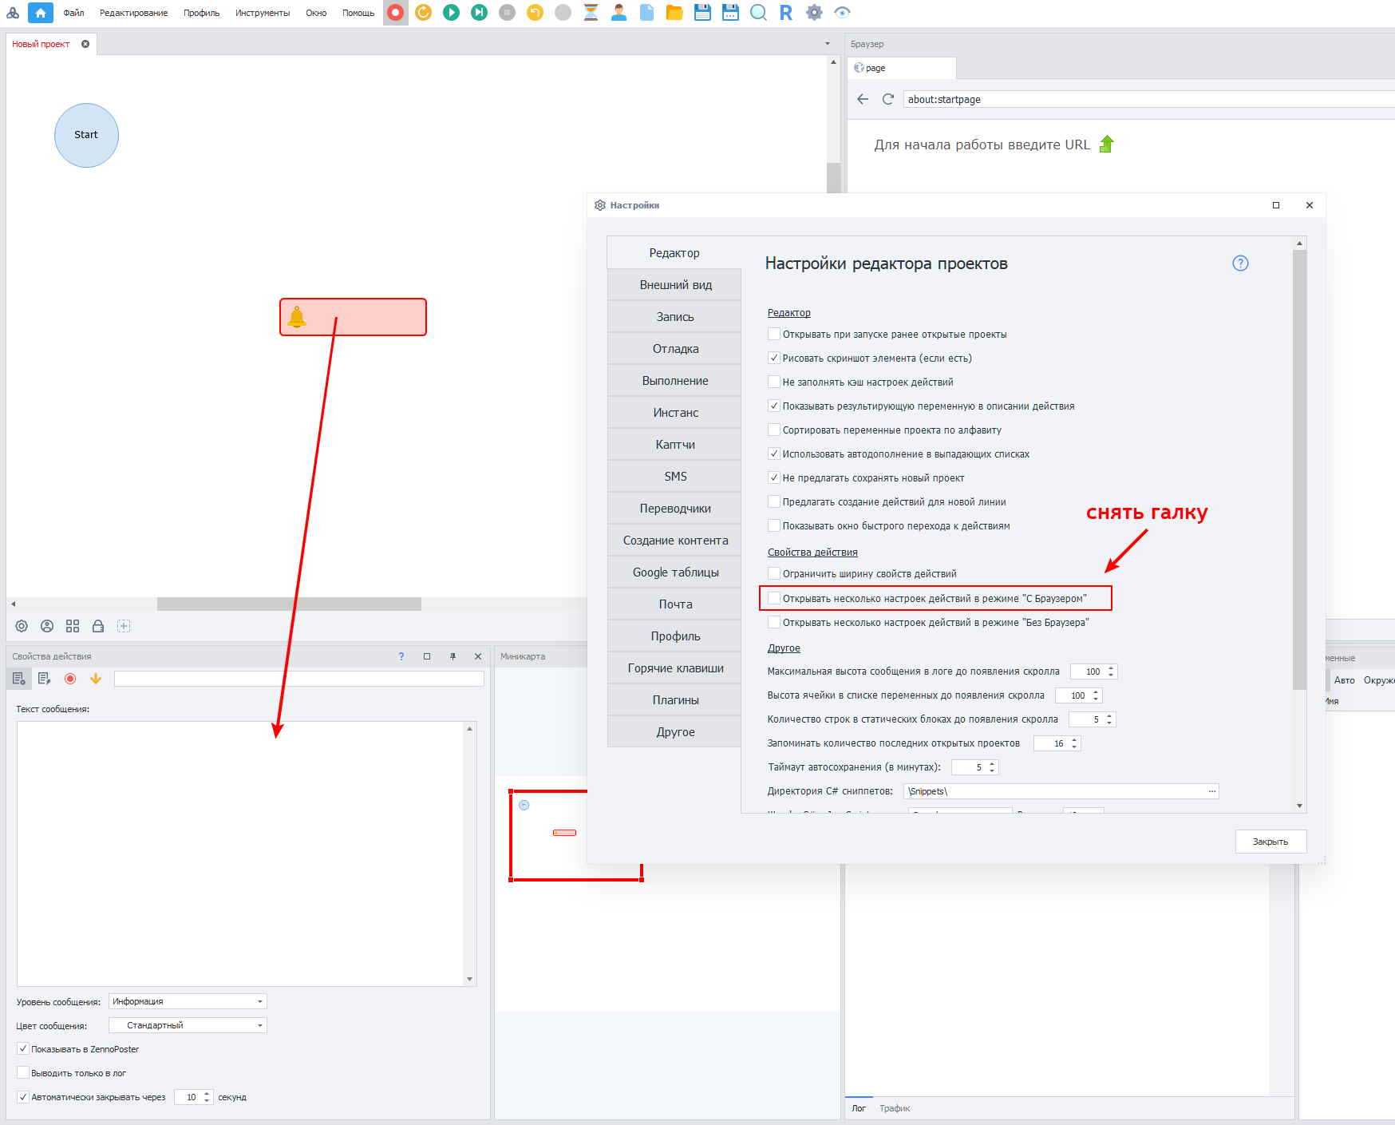Click the orange down arrow in action properties
This screenshot has width=1395, height=1125.
click(96, 679)
